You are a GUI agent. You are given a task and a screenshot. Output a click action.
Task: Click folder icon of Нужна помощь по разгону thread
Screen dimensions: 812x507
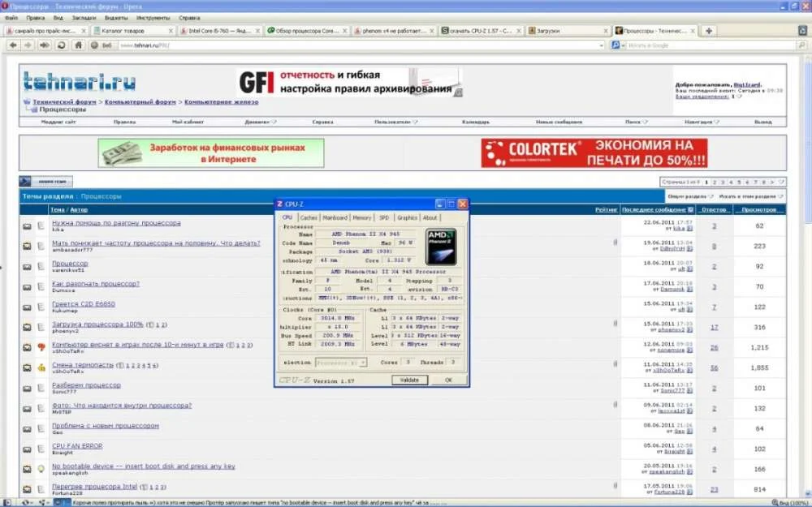(27, 226)
